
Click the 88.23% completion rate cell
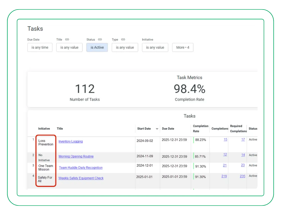(x=201, y=140)
